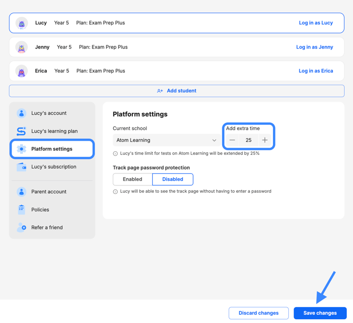Open Platform settings in sidebar
The width and height of the screenshot is (353, 323).
[x=52, y=149]
